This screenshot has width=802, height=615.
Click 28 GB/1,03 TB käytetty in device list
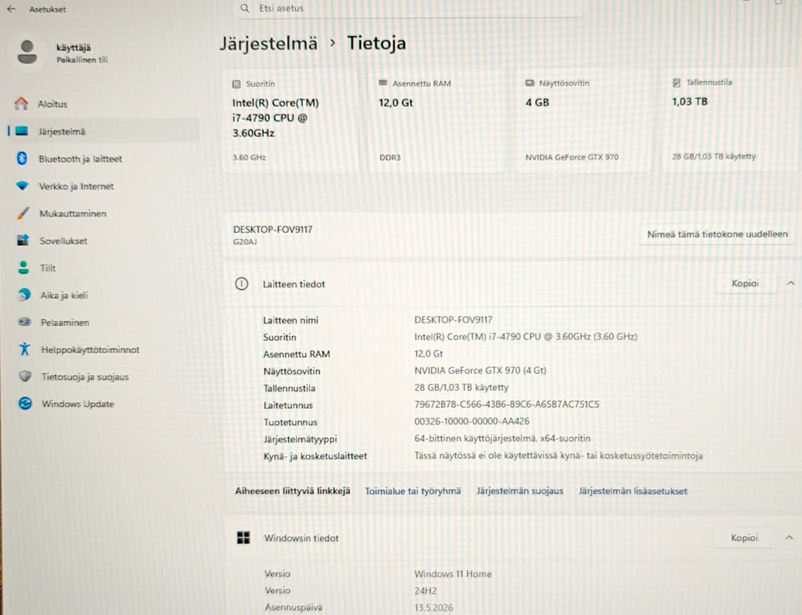click(x=461, y=388)
